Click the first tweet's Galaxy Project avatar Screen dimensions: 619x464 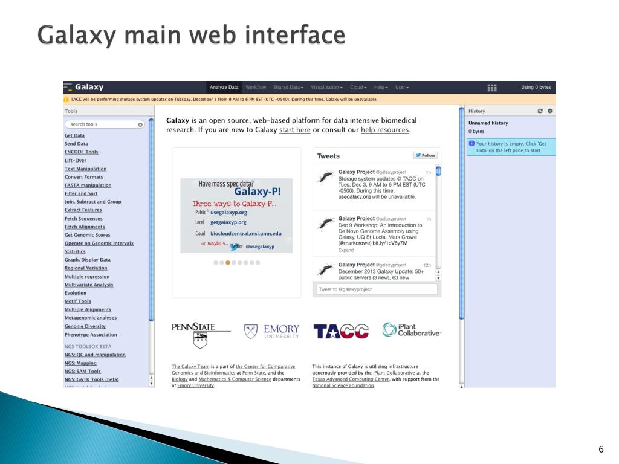pos(326,177)
